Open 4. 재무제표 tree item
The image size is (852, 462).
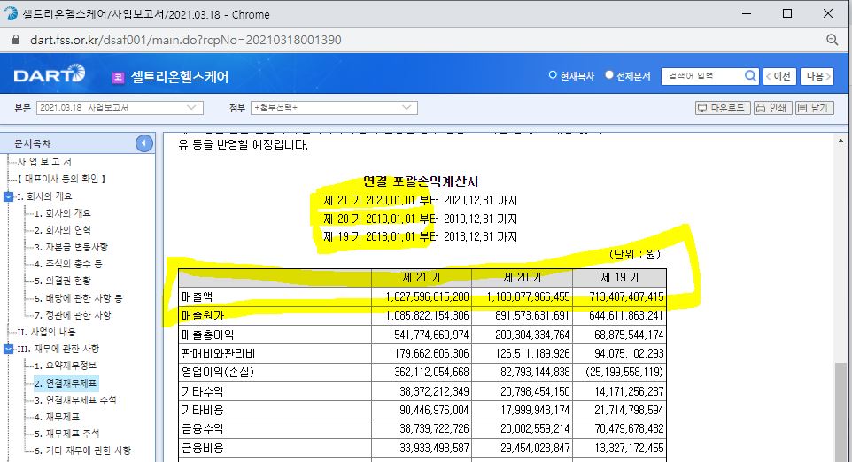click(x=57, y=417)
